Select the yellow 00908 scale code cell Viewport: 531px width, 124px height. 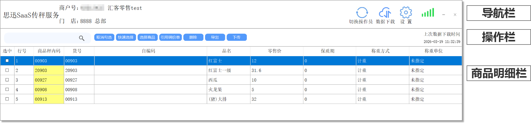pyautogui.click(x=48, y=90)
